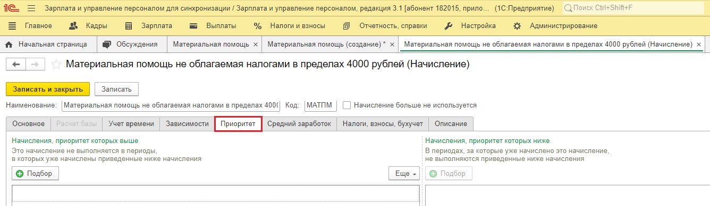
Task: Go back with the left arrow
Action: (16, 64)
